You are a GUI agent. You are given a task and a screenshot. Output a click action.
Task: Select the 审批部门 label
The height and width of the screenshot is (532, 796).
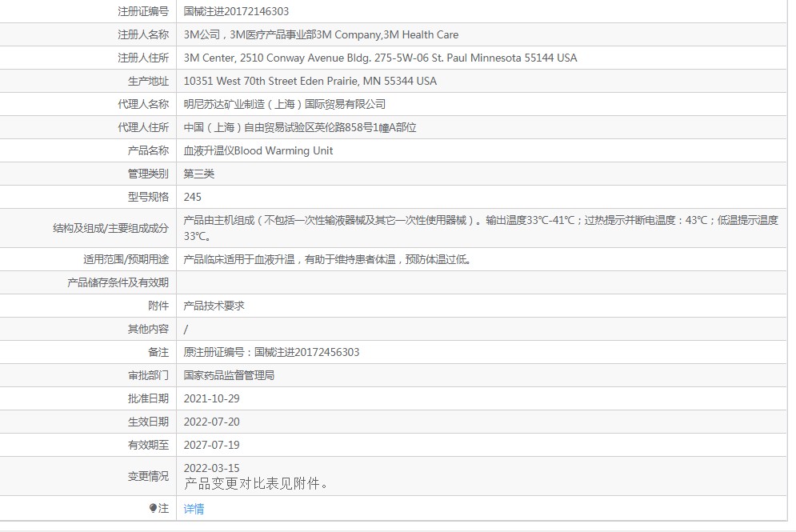coord(148,375)
